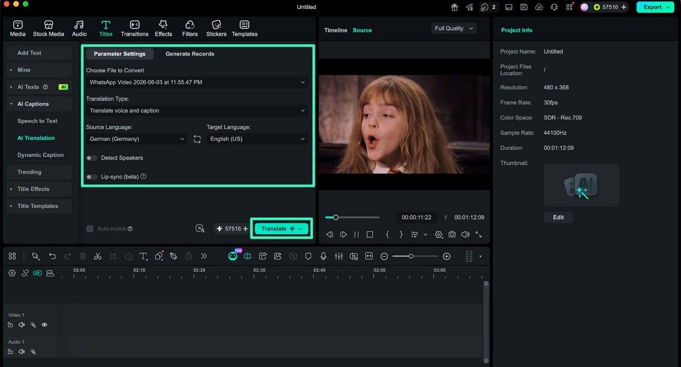Image resolution: width=681 pixels, height=367 pixels.
Task: Open preview display settings gear
Action: pyautogui.click(x=439, y=235)
